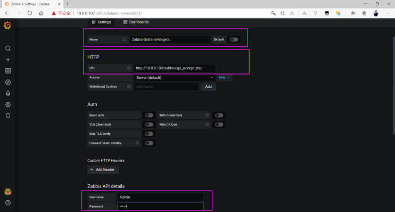
Task: Click the Zabbix API Username field
Action: click(160, 197)
